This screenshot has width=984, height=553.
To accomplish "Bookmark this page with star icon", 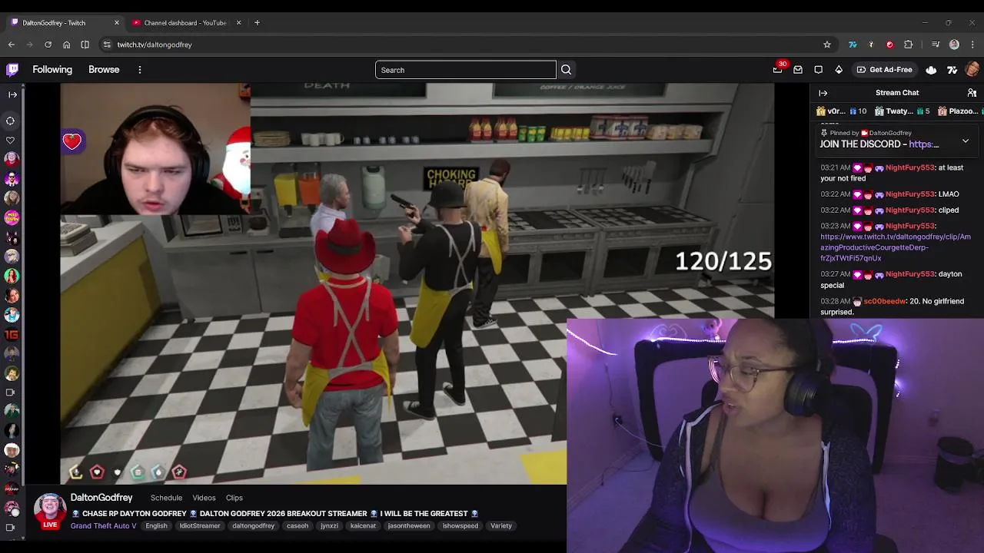I will click(827, 45).
